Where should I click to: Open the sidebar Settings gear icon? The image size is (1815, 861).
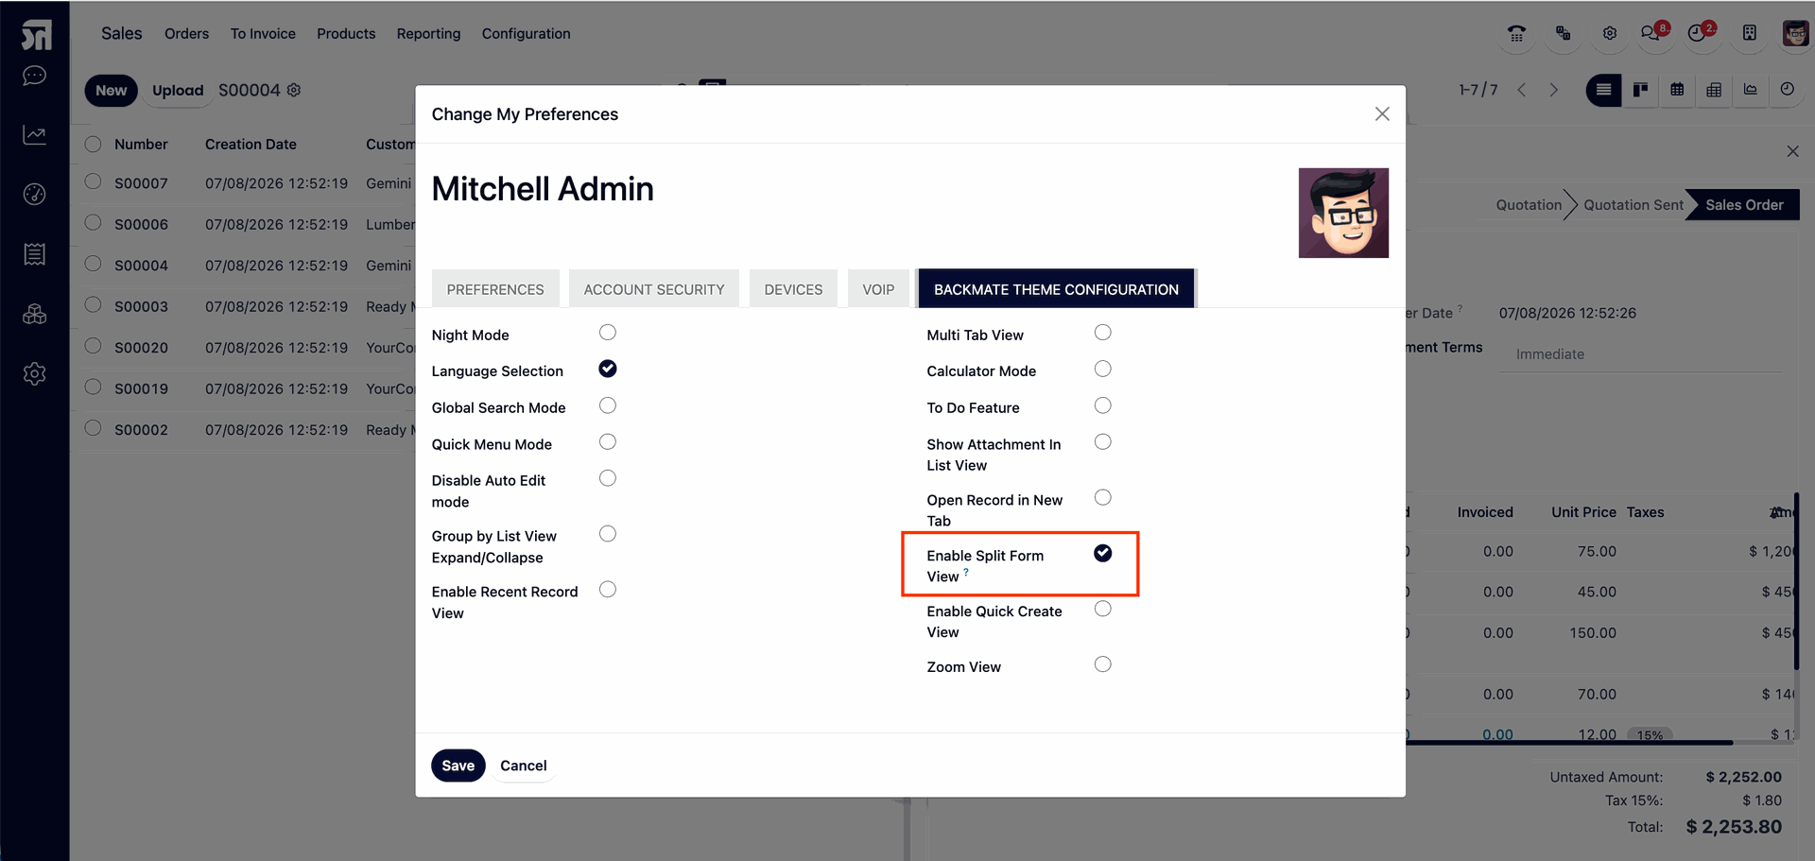[x=35, y=374]
